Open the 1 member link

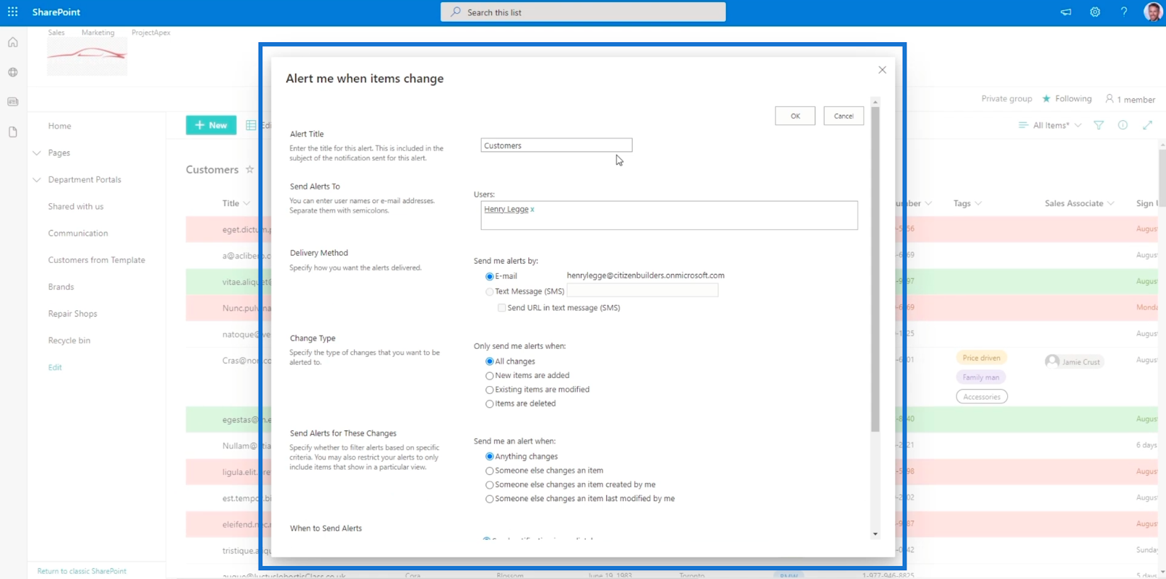1131,99
